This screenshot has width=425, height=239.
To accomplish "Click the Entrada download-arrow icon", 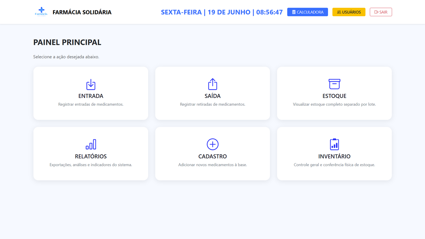I will tap(91, 84).
